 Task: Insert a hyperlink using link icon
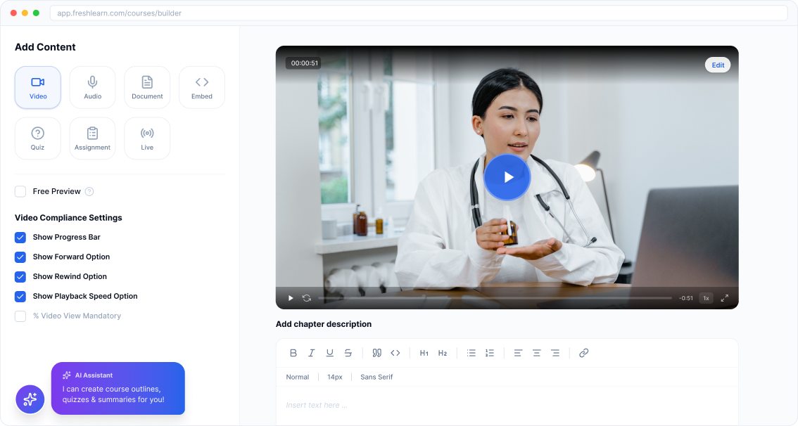584,353
